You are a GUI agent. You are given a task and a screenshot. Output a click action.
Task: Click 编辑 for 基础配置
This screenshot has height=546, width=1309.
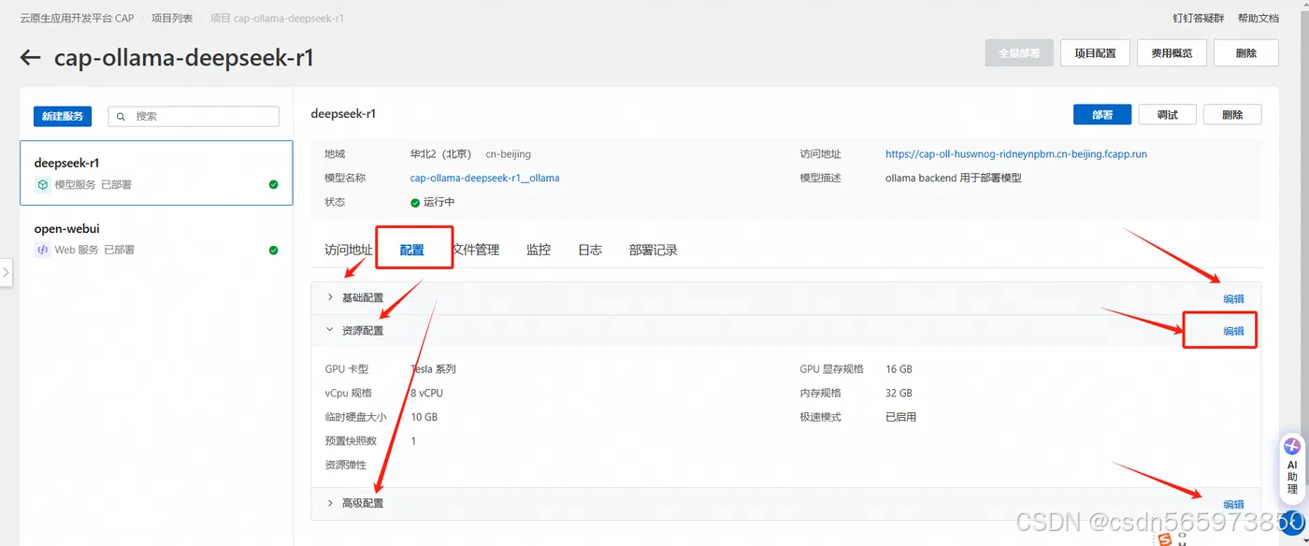[1234, 299]
